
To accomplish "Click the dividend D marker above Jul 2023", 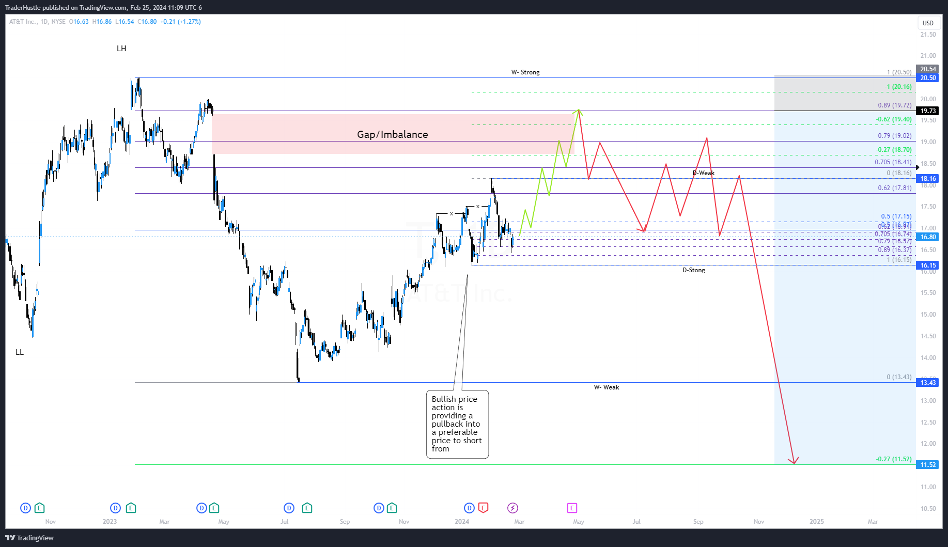I will click(x=289, y=508).
